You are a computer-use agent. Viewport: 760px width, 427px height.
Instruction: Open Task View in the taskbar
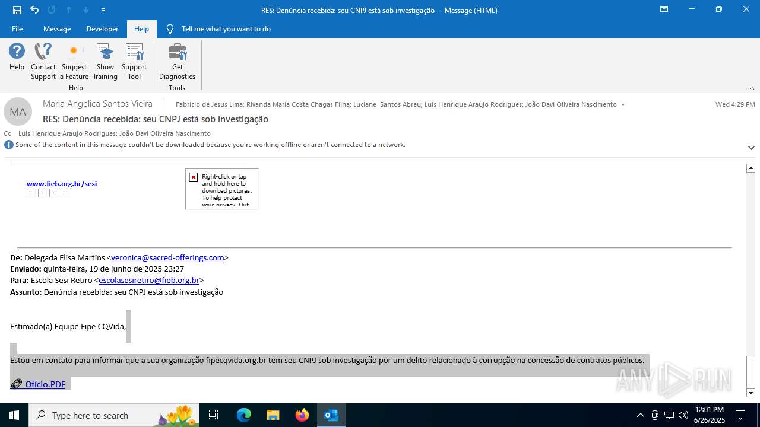[x=214, y=415]
